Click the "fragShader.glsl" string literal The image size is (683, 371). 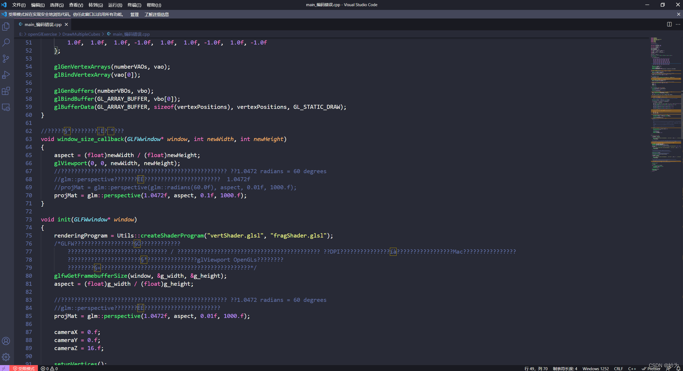point(298,235)
